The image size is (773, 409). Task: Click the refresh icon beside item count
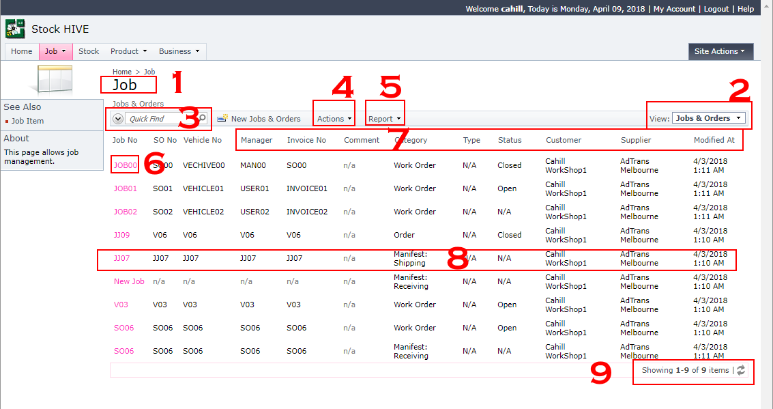741,370
